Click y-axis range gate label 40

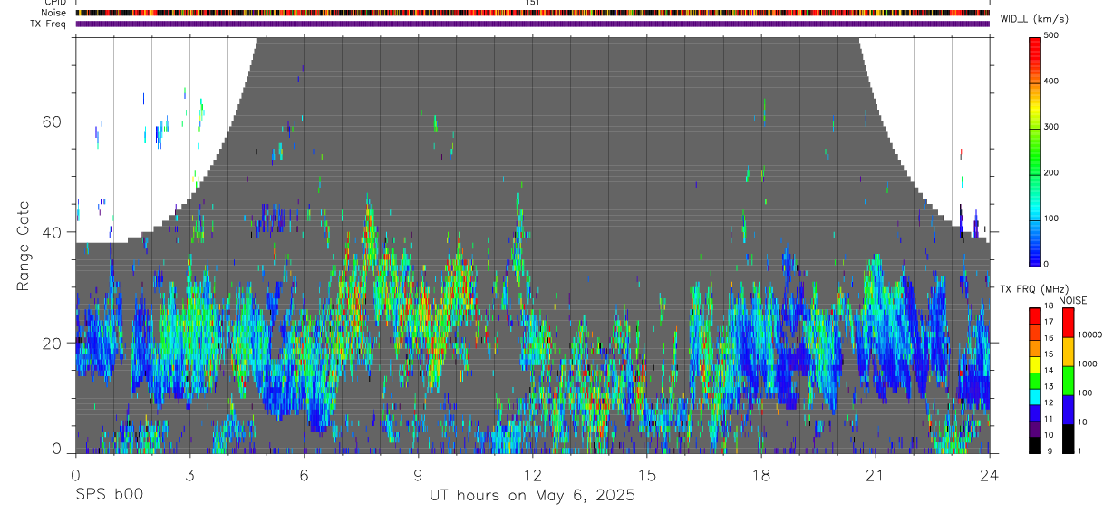coord(51,232)
